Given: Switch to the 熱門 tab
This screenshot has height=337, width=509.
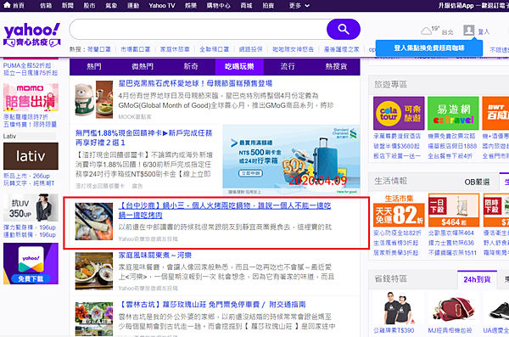Looking at the screenshot, I should point(94,66).
